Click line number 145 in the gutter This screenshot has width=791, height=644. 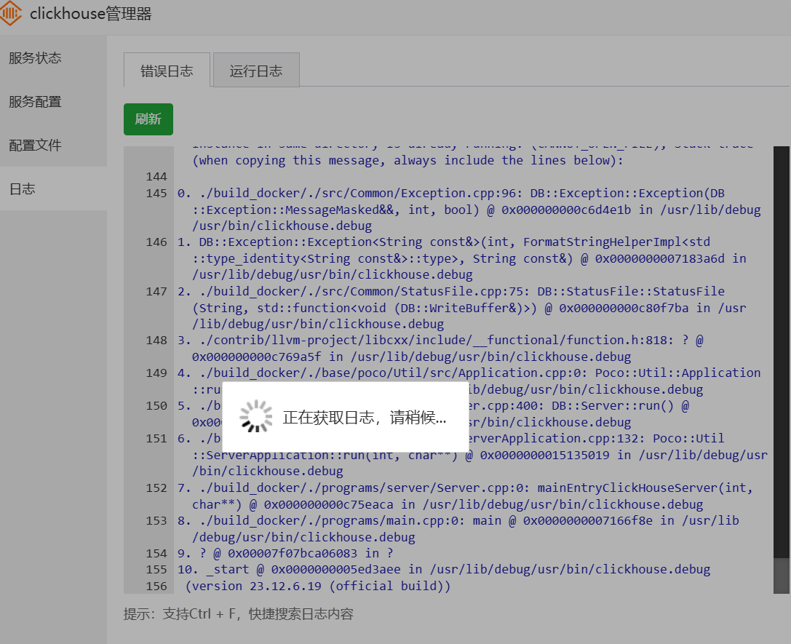tap(156, 193)
